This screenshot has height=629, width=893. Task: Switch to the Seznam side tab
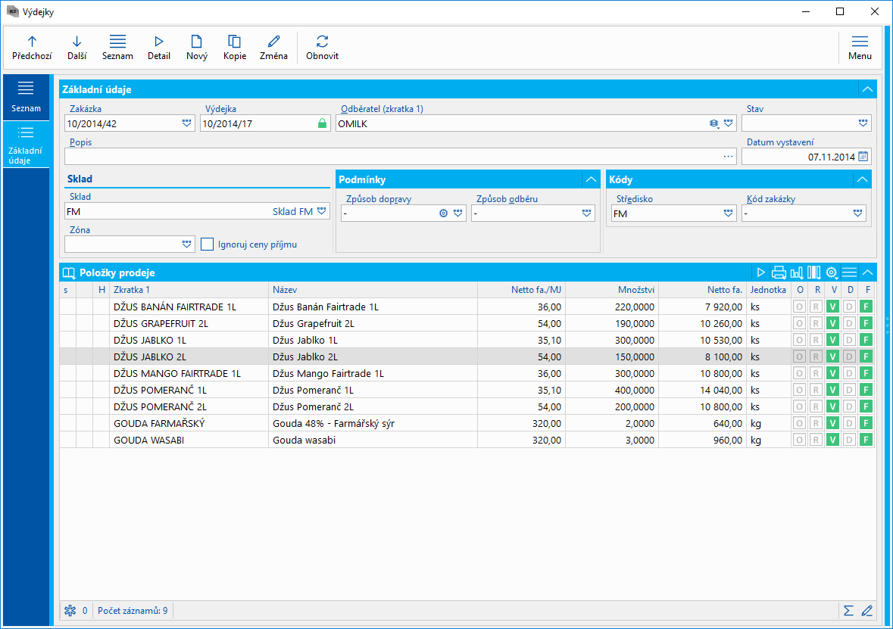click(x=26, y=96)
